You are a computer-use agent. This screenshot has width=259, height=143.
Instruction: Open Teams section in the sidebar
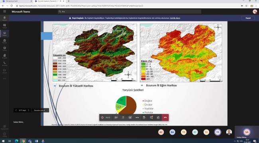click(x=4, y=33)
